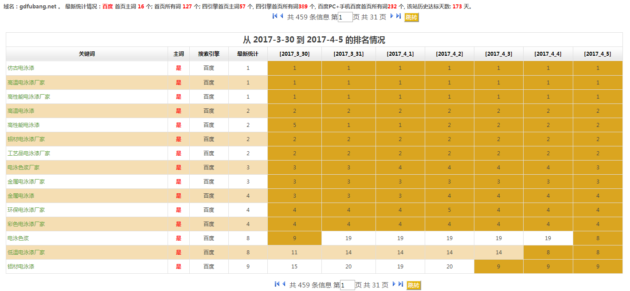
Task: Click last-page arrow icon above the table
Action: pos(399,16)
